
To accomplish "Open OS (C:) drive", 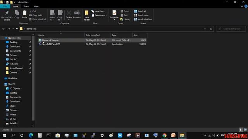I will pos(13,119).
